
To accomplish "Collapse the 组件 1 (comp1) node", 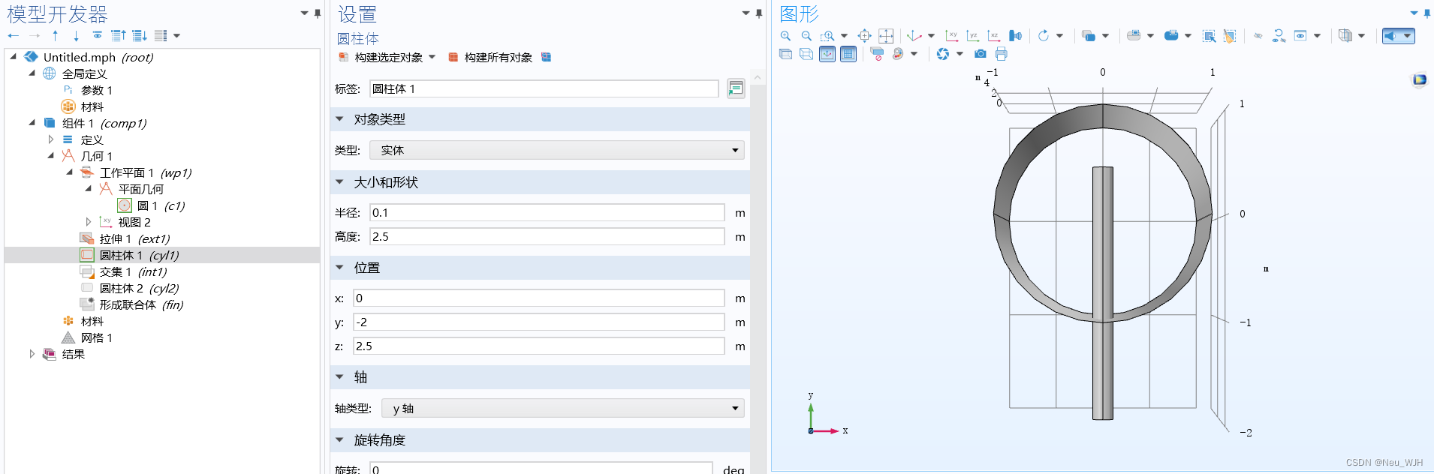I will click(x=32, y=123).
